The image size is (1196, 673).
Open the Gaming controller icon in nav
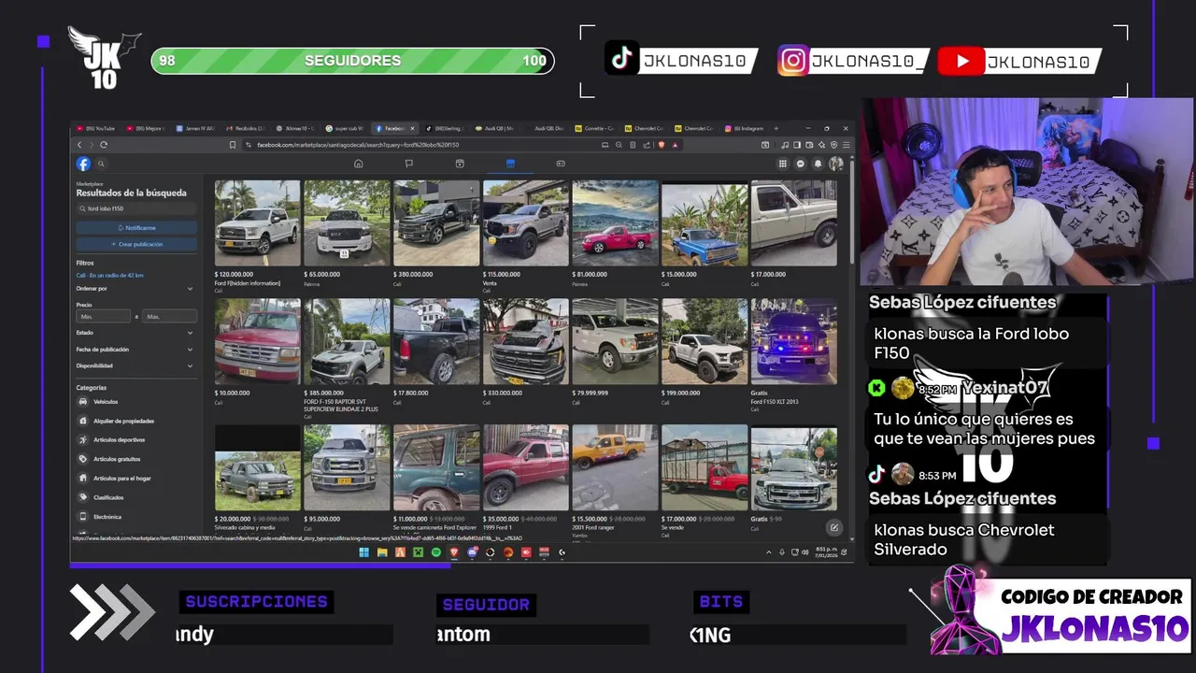tap(561, 164)
